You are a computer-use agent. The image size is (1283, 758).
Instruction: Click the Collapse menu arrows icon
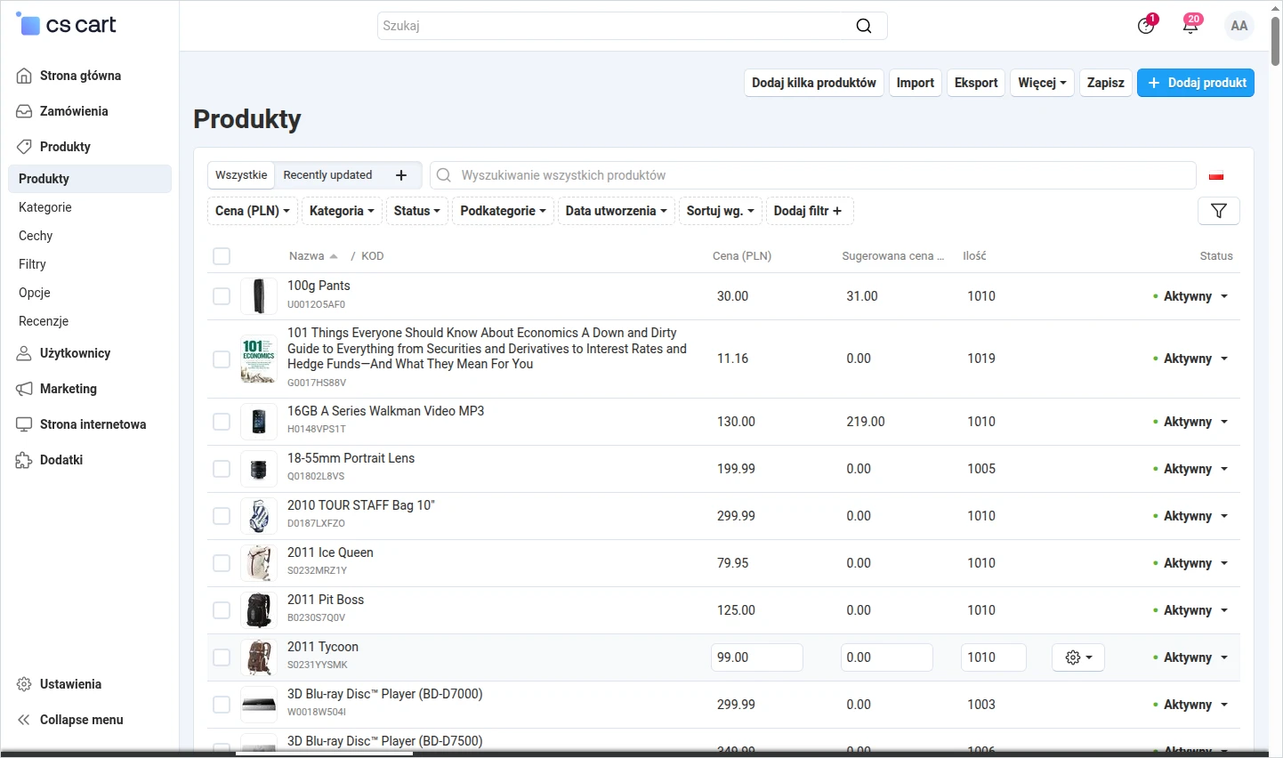pos(24,720)
